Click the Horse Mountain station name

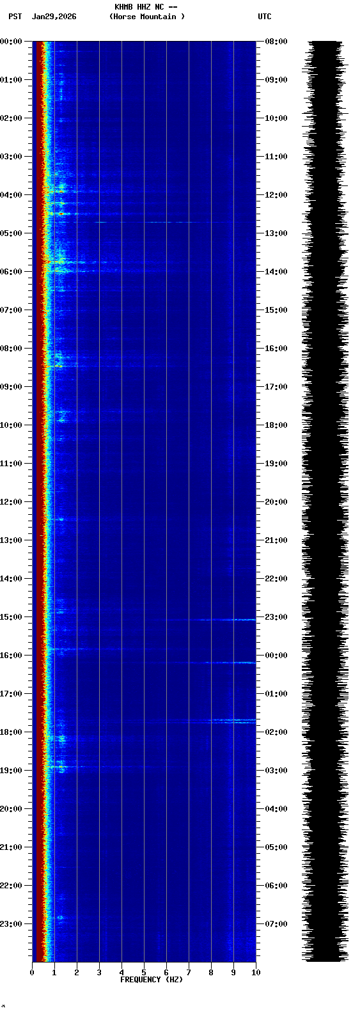coord(147,17)
